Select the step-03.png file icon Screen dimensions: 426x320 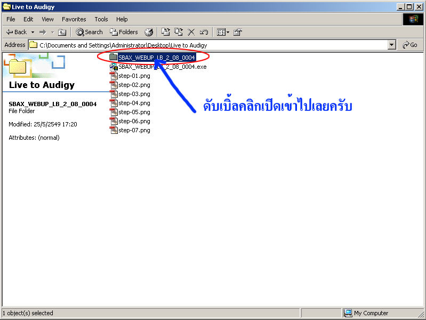click(113, 93)
